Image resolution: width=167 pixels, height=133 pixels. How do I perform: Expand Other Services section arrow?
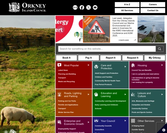pyautogui.click(x=162, y=121)
